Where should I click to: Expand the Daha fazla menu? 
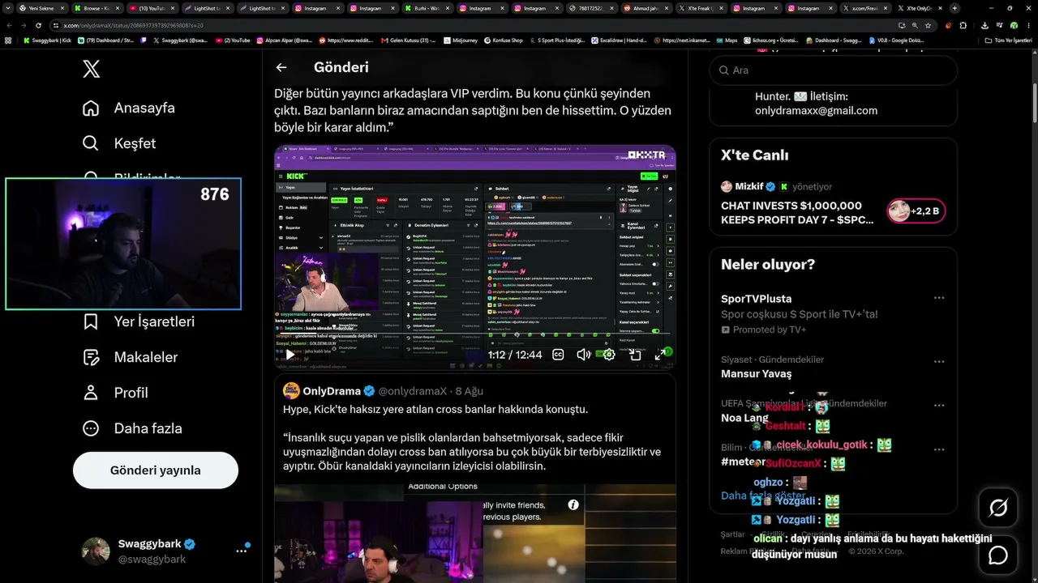(132, 428)
